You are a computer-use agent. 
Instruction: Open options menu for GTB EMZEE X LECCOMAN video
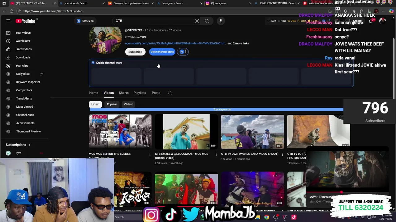(x=216, y=154)
